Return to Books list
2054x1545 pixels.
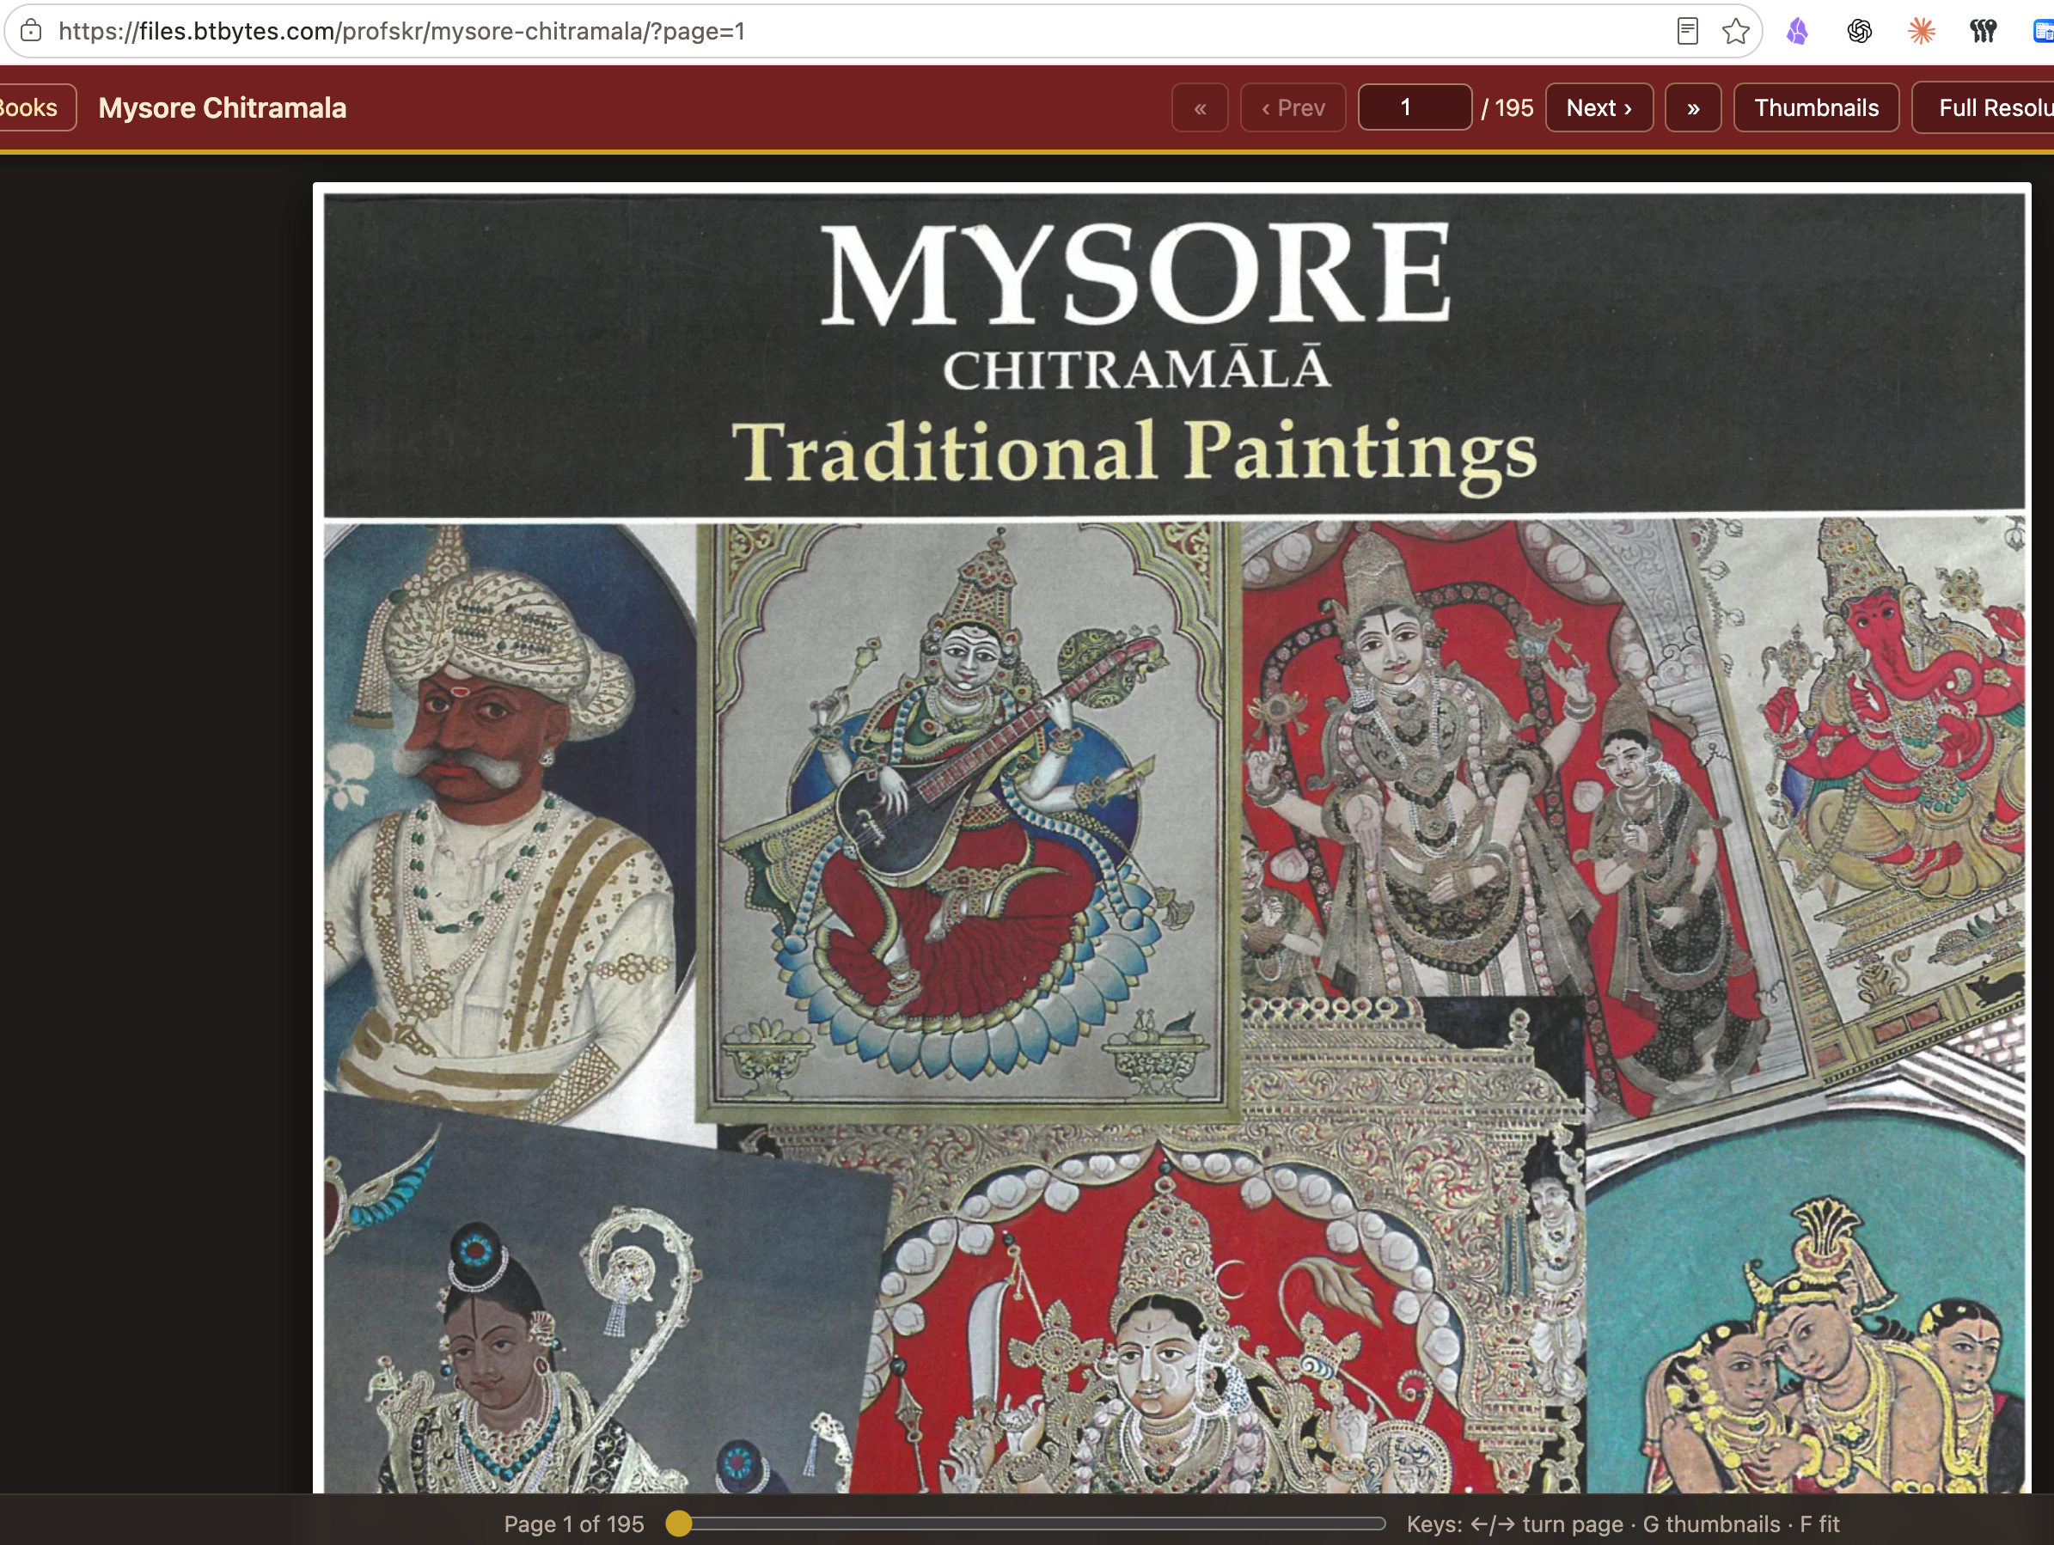33,107
